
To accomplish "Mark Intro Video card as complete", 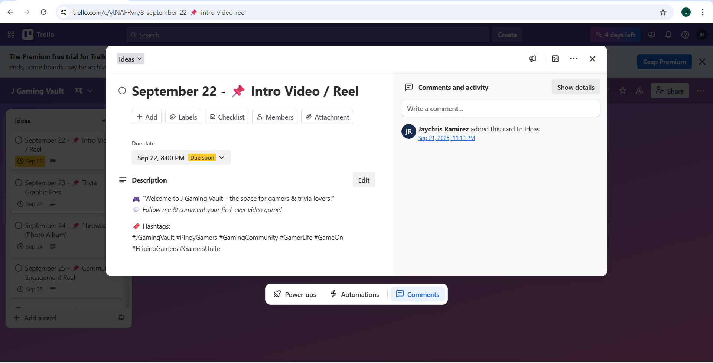I will pos(122,91).
